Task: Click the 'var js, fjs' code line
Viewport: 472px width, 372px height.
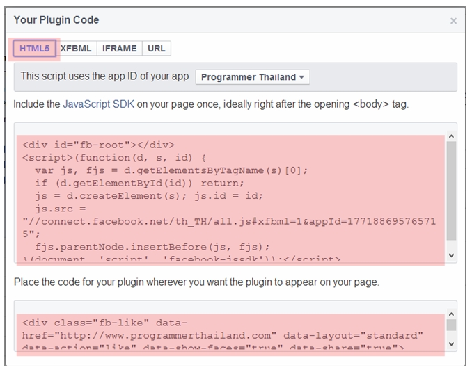Action: point(171,170)
